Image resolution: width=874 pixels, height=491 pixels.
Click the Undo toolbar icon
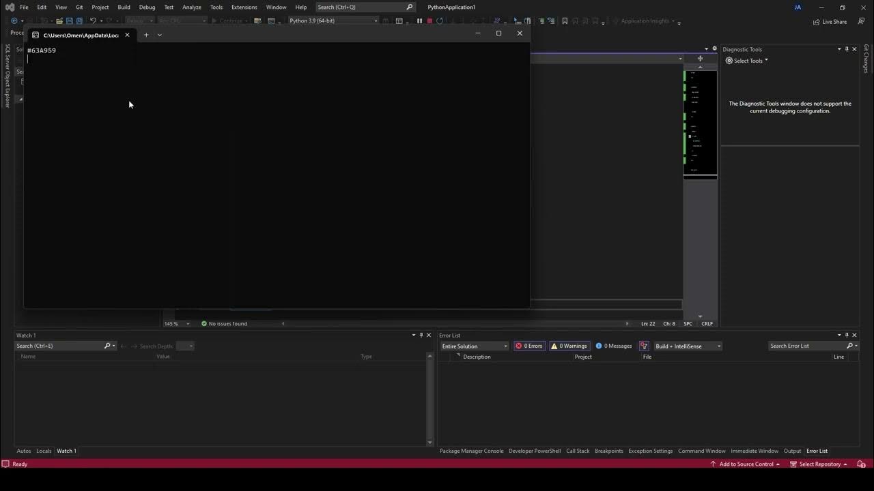(93, 20)
